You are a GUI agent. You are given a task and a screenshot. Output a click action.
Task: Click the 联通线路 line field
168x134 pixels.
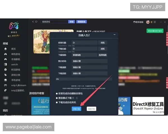85,55
